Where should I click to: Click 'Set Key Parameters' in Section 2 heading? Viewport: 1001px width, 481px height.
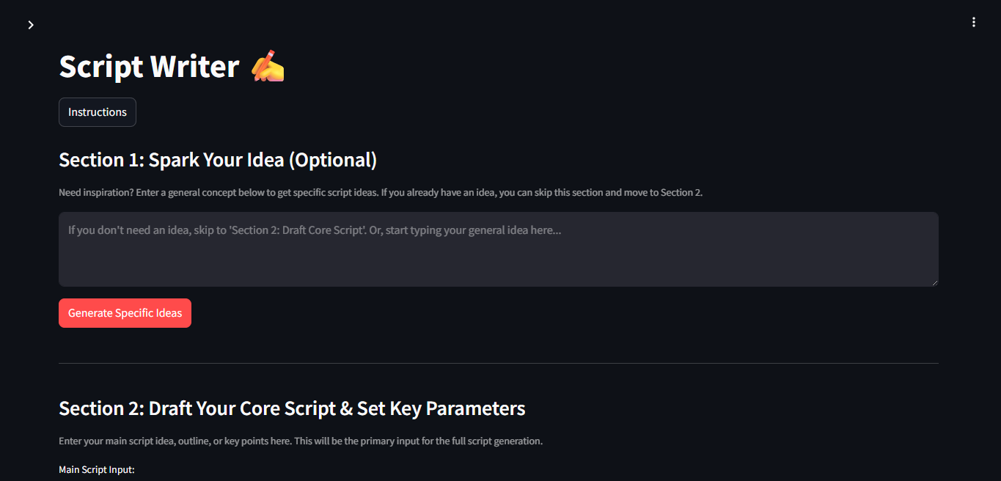(x=441, y=408)
